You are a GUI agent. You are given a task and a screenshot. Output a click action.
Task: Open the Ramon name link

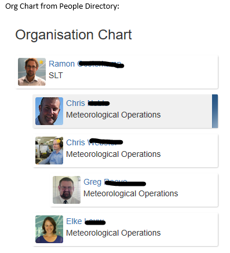coord(86,64)
